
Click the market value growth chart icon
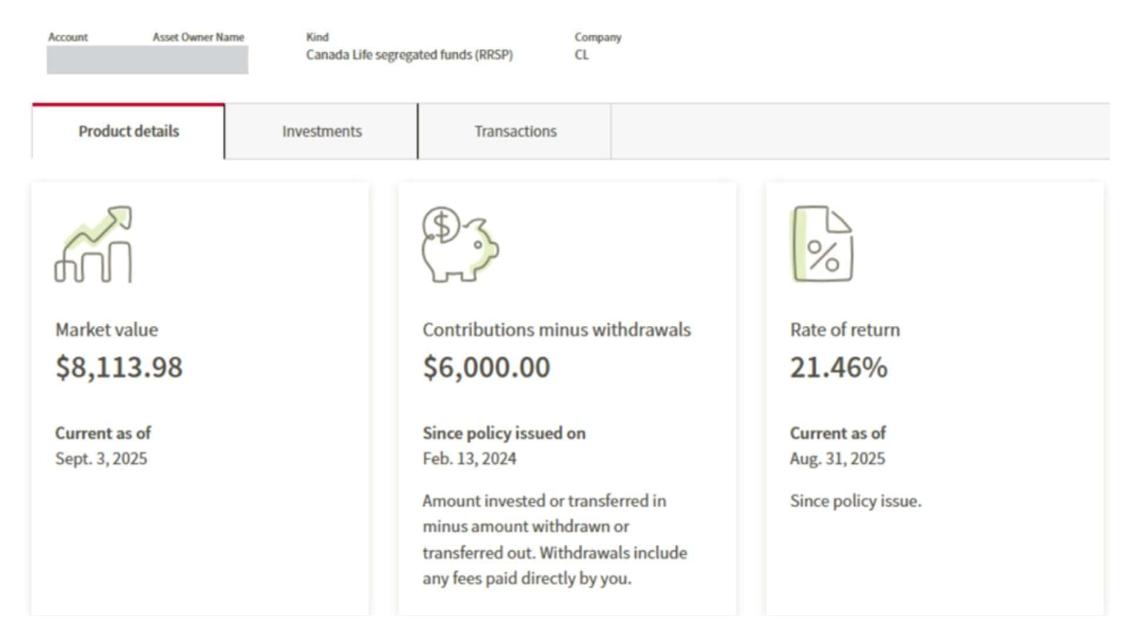pos(93,244)
